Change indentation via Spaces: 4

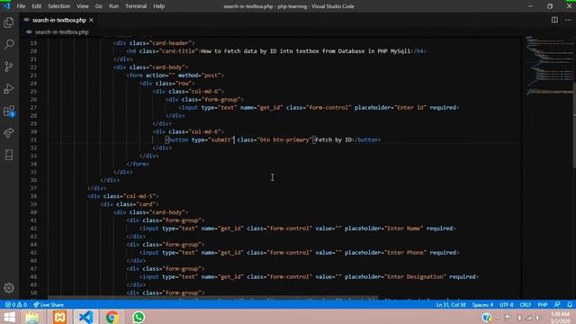pyautogui.click(x=482, y=304)
